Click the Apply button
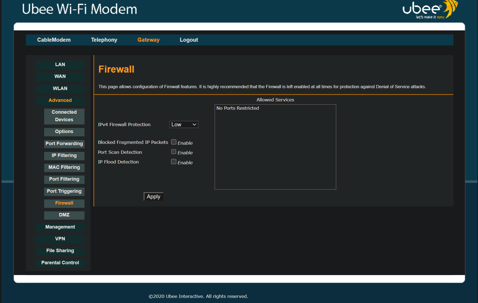The width and height of the screenshot is (478, 303). pyautogui.click(x=154, y=197)
